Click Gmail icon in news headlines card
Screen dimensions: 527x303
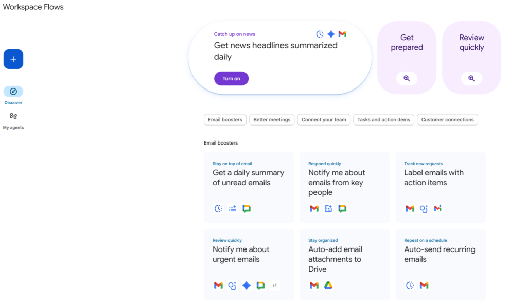[x=342, y=34]
